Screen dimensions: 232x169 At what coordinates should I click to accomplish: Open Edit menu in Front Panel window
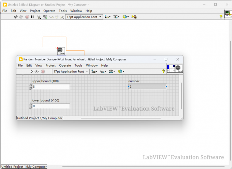pyautogui.click(x=29, y=66)
